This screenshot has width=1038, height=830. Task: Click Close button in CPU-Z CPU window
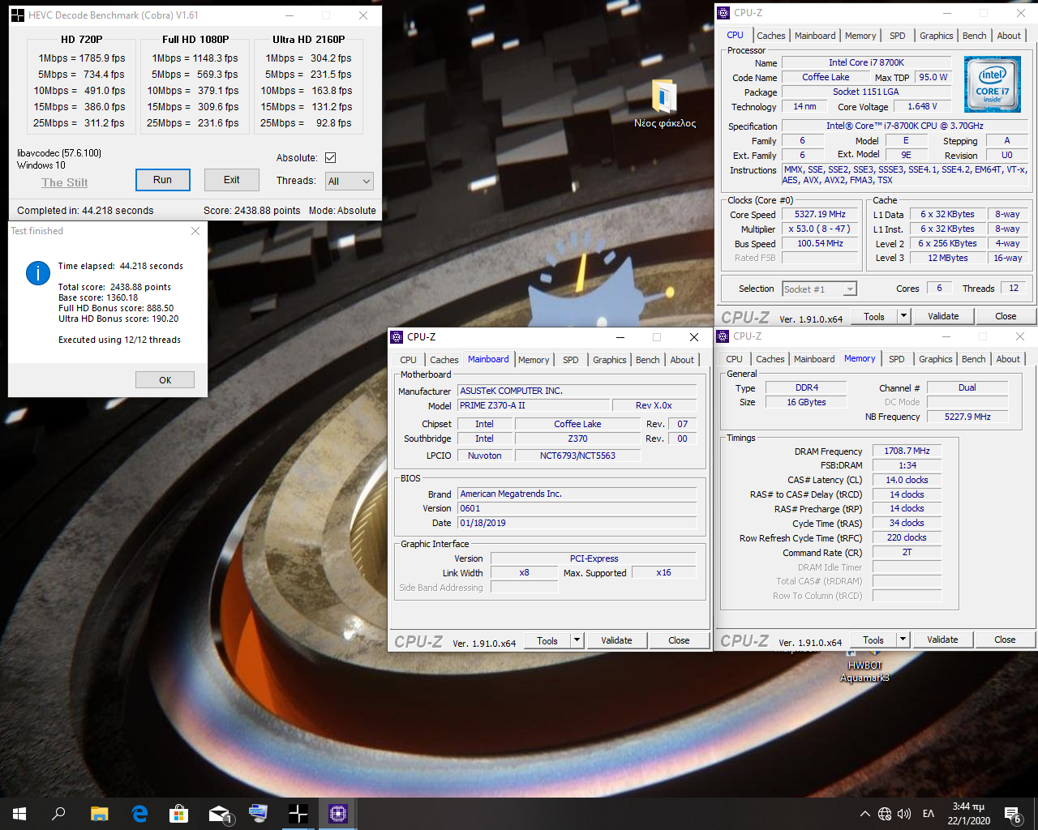pyautogui.click(x=1006, y=316)
